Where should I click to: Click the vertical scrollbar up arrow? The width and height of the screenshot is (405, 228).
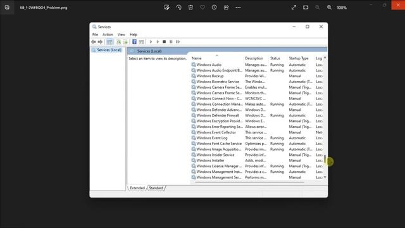(325, 58)
